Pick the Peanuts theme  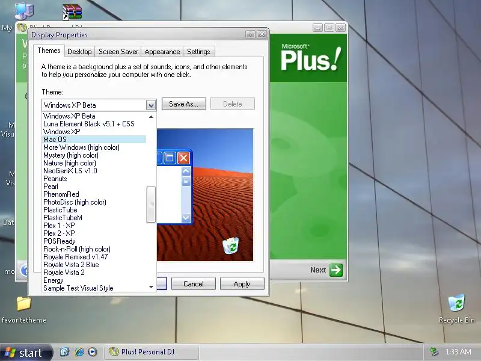(x=94, y=179)
